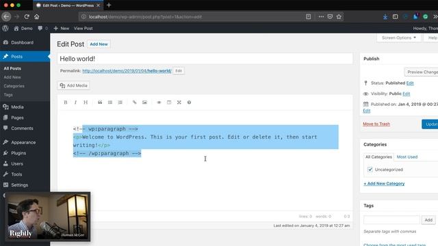Screen dimensions: 438x246
Task: Click the Hello world! title field
Action: tap(205, 59)
